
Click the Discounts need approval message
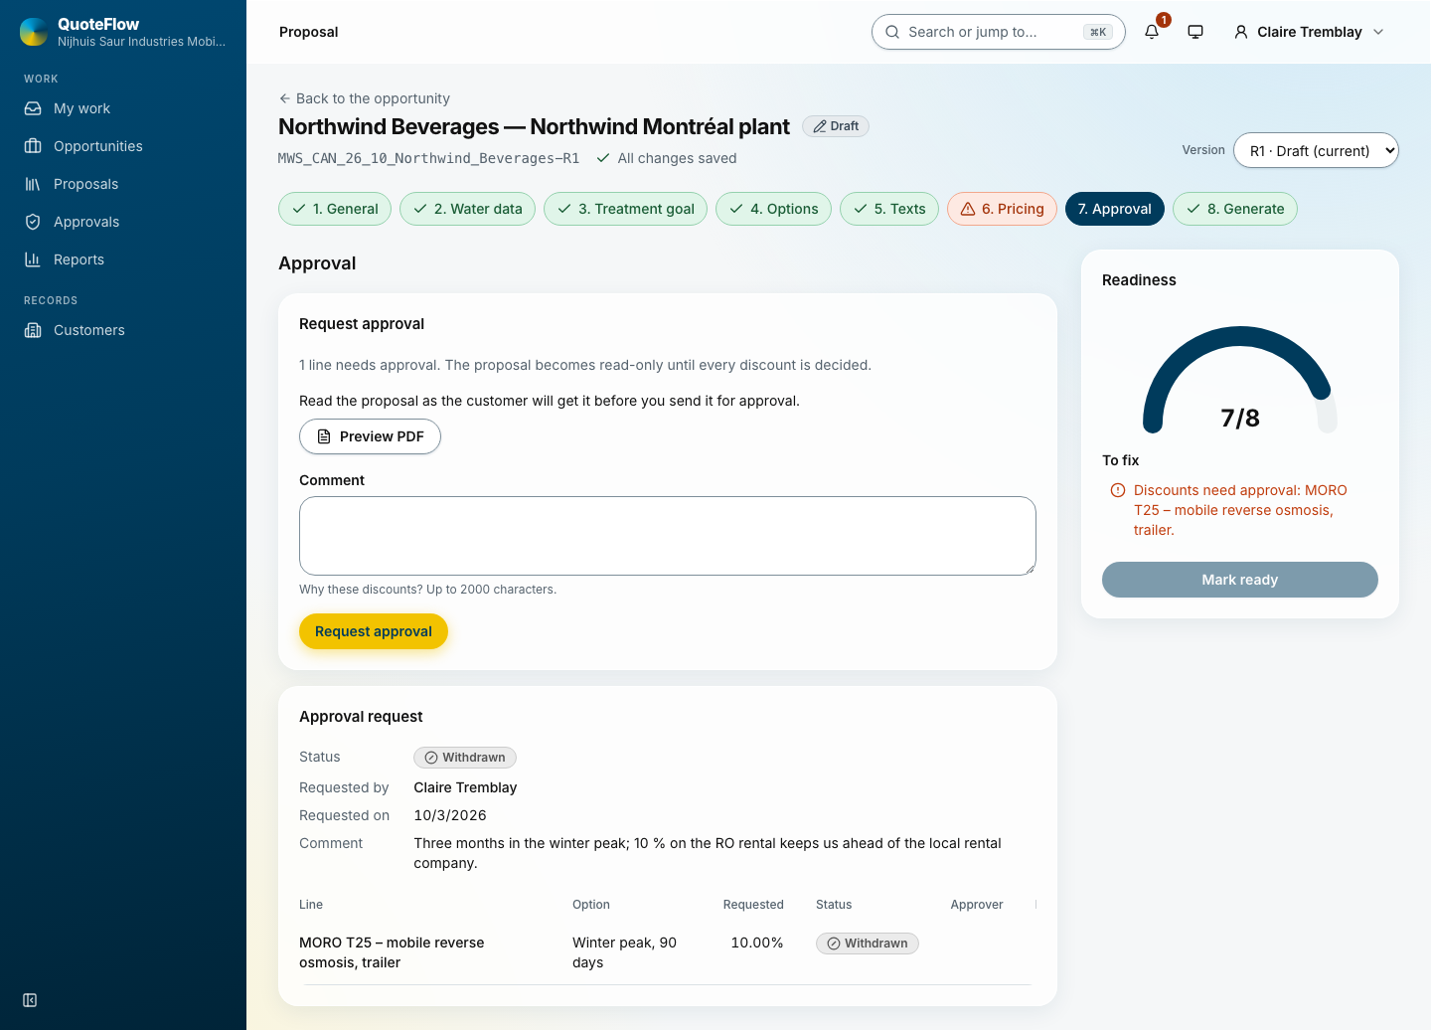1240,510
